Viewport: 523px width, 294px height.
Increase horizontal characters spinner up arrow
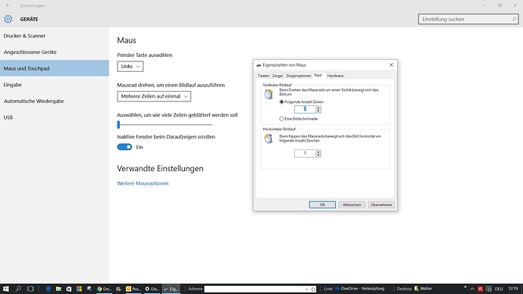pos(318,152)
